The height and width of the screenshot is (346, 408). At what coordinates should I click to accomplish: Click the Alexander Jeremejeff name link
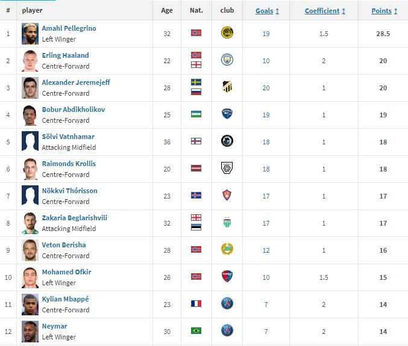76,82
